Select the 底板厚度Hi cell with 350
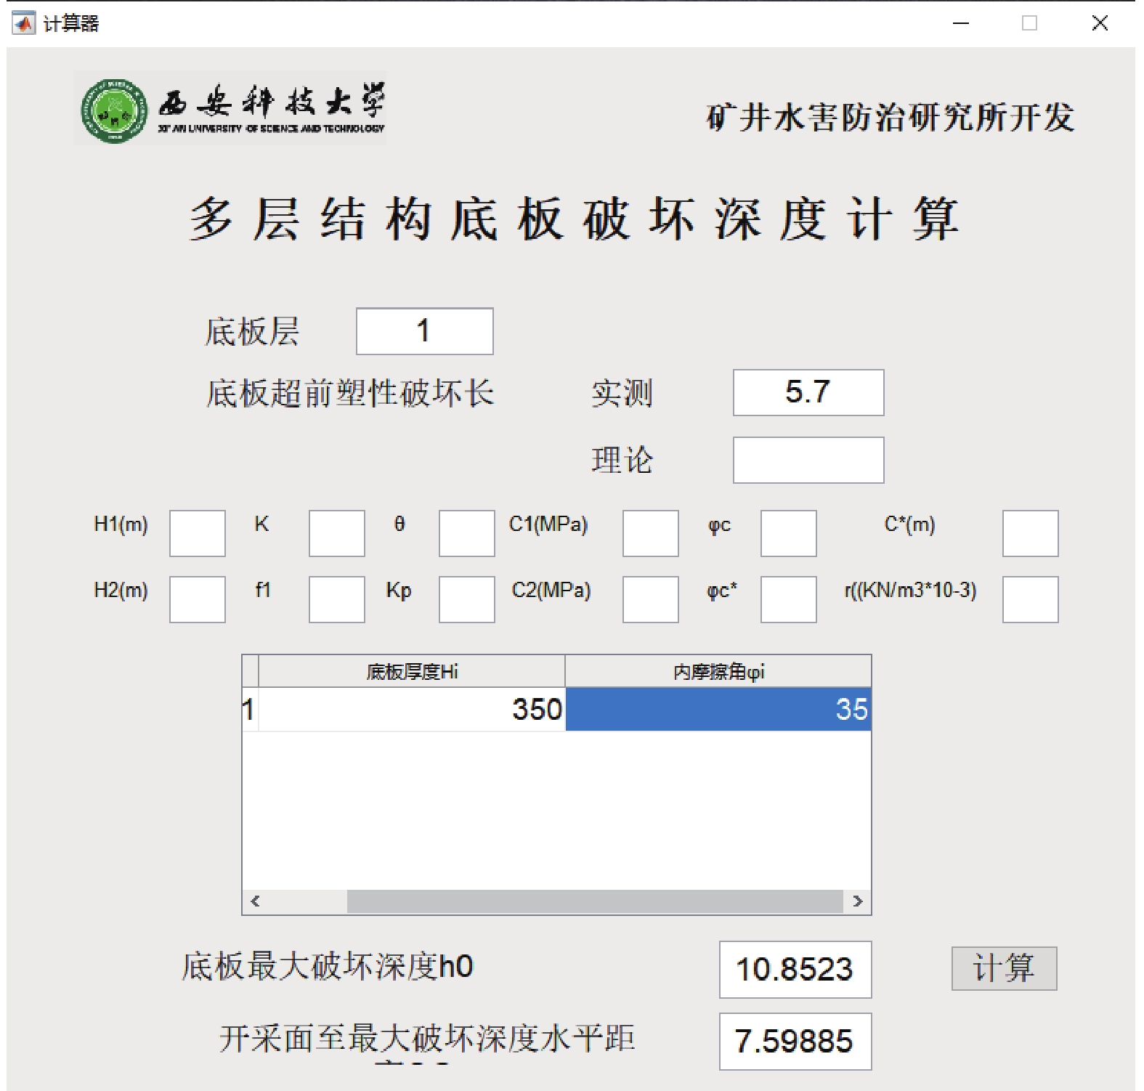1144x1091 pixels. point(412,709)
